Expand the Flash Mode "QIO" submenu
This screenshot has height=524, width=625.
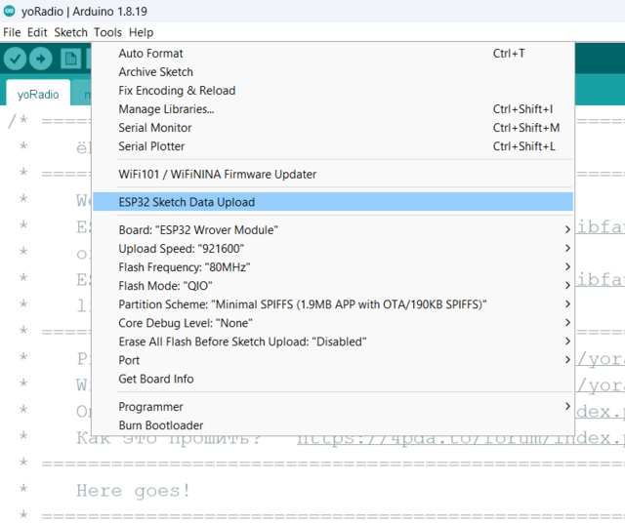pos(333,286)
